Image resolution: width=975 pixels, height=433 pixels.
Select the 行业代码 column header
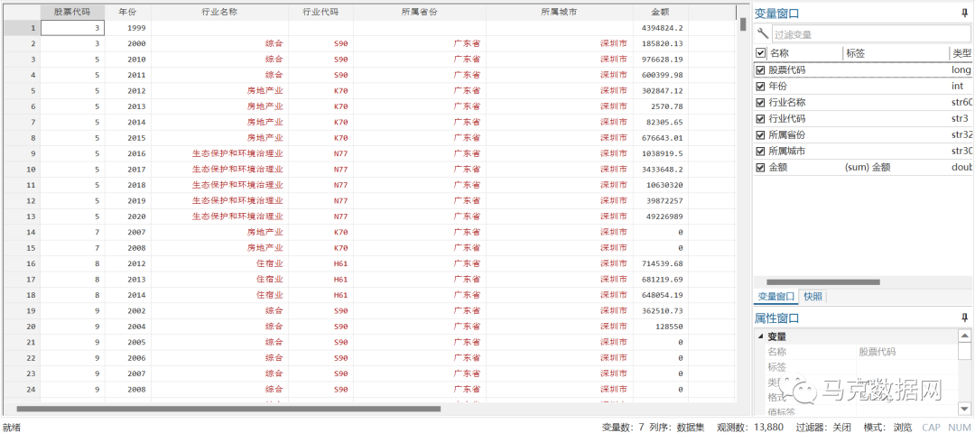pyautogui.click(x=320, y=12)
